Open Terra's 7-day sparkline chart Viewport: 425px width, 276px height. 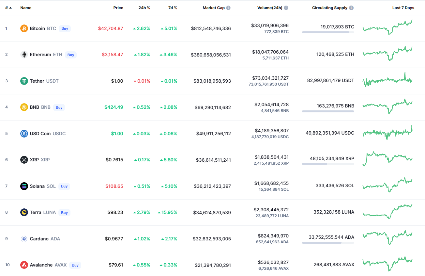click(x=387, y=211)
